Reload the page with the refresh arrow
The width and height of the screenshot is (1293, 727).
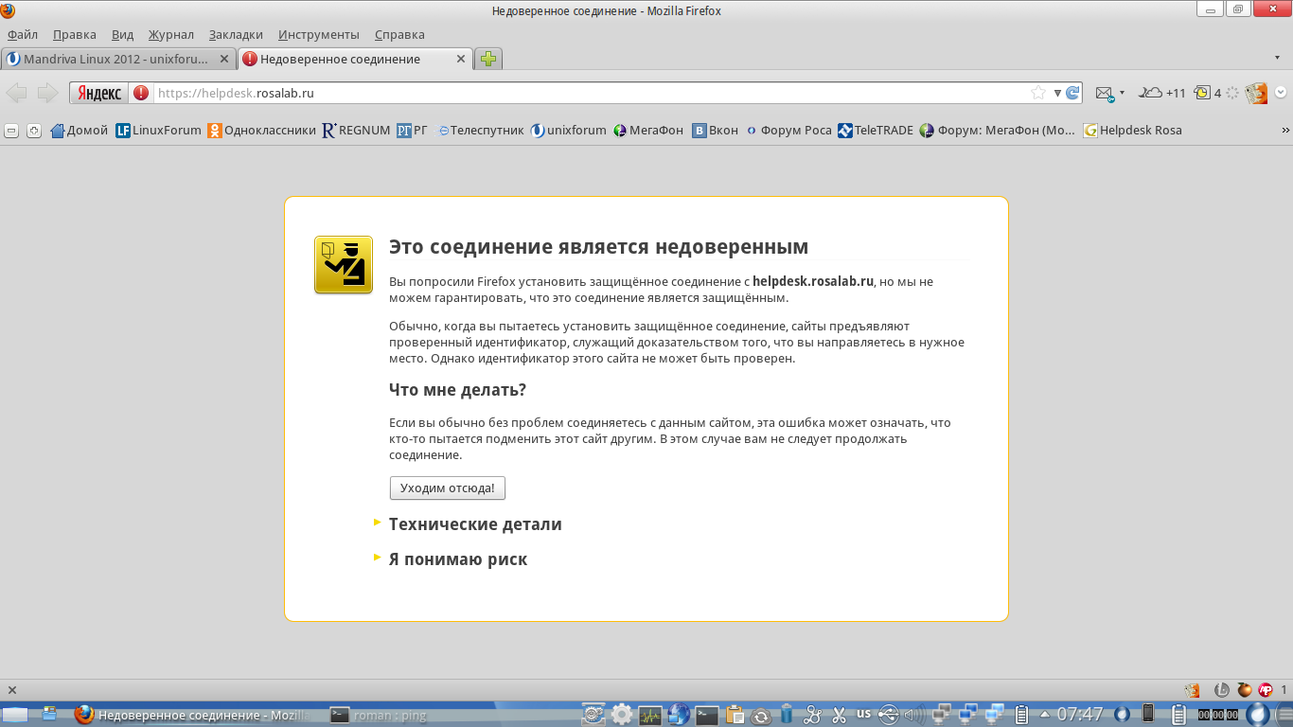[x=1072, y=93]
